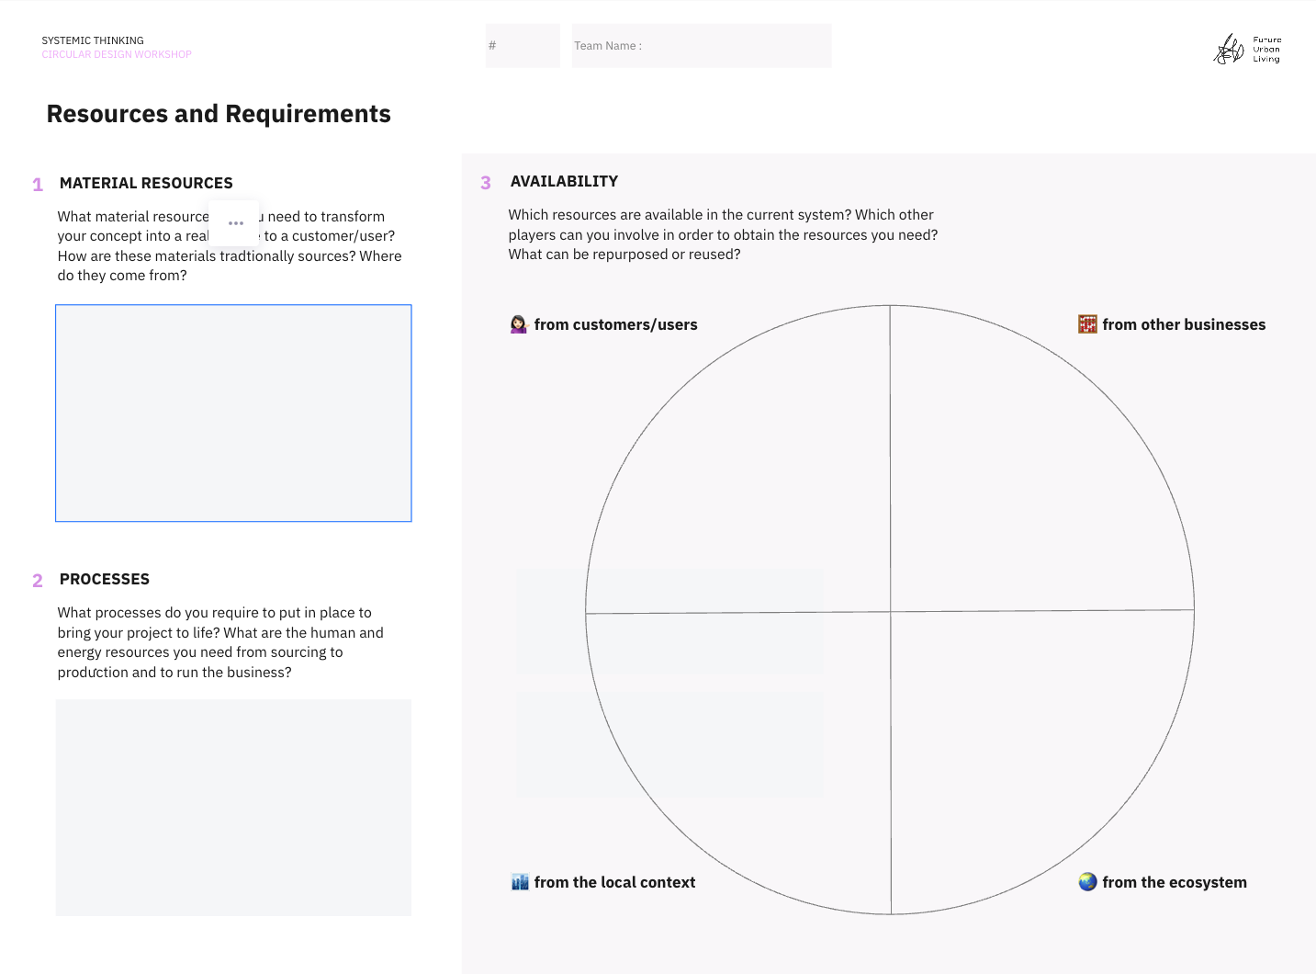1316x974 pixels.
Task: Click the cityscape emoji beside local context
Action: click(520, 882)
